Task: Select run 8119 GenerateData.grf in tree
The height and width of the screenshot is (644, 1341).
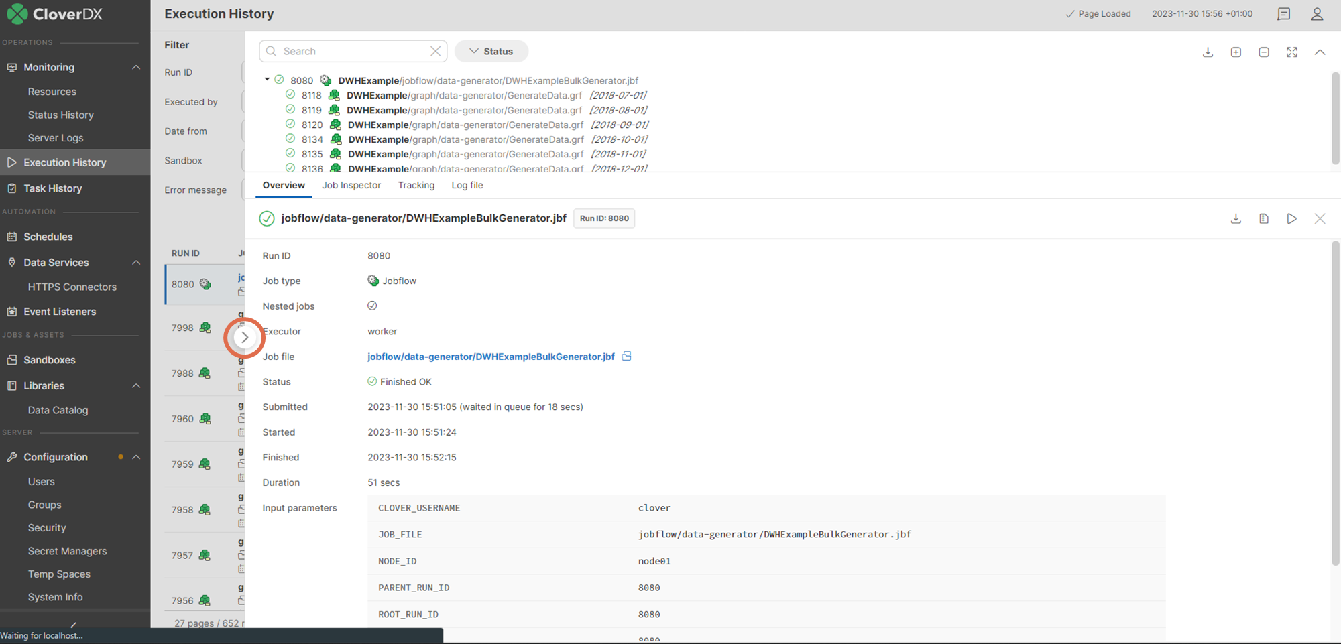Action: [464, 110]
